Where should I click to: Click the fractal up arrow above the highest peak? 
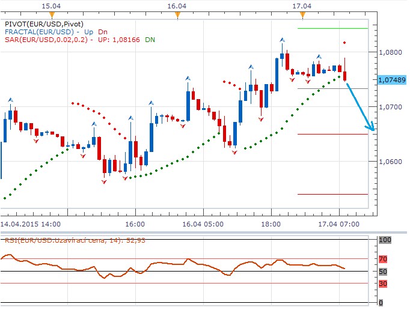(281, 40)
